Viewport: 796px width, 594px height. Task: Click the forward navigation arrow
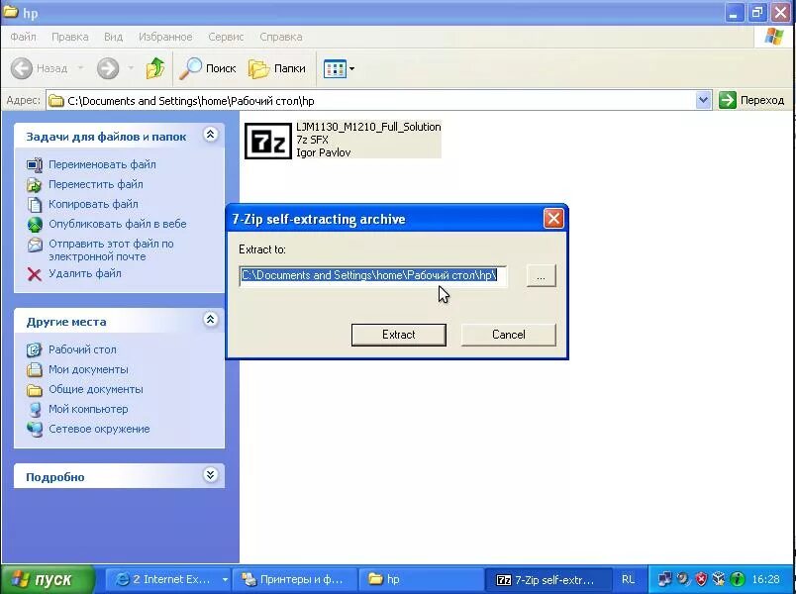pos(108,68)
